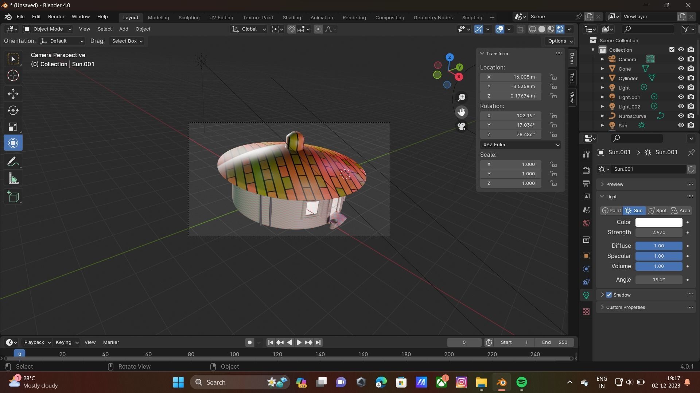Open the Scene properties tab icon
Screen dimensions: 700x393
point(586,210)
